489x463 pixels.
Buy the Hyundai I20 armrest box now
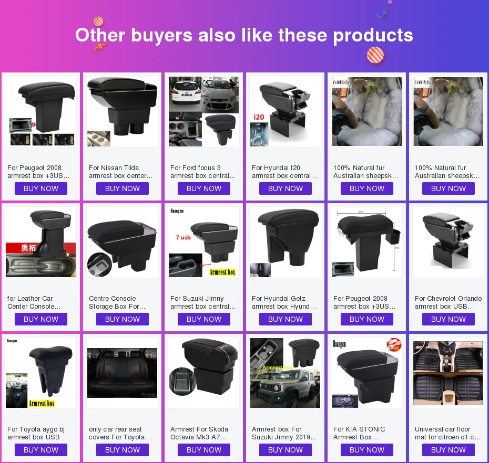point(286,188)
